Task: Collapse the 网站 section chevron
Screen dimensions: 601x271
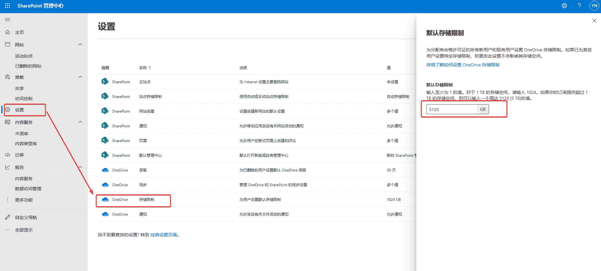Action: tap(80, 44)
